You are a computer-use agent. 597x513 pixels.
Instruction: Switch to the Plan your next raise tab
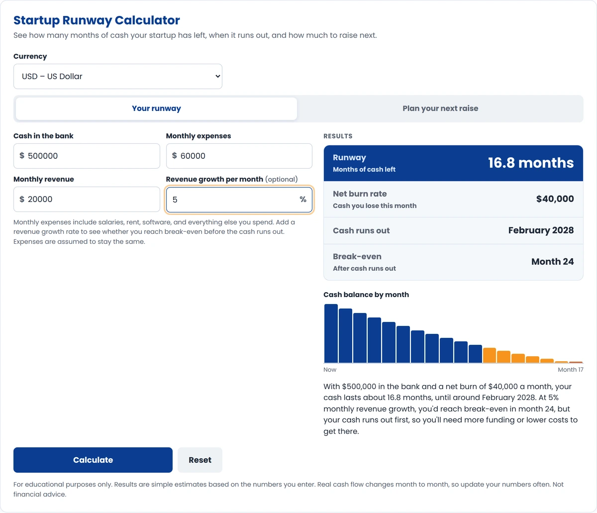[x=440, y=108]
